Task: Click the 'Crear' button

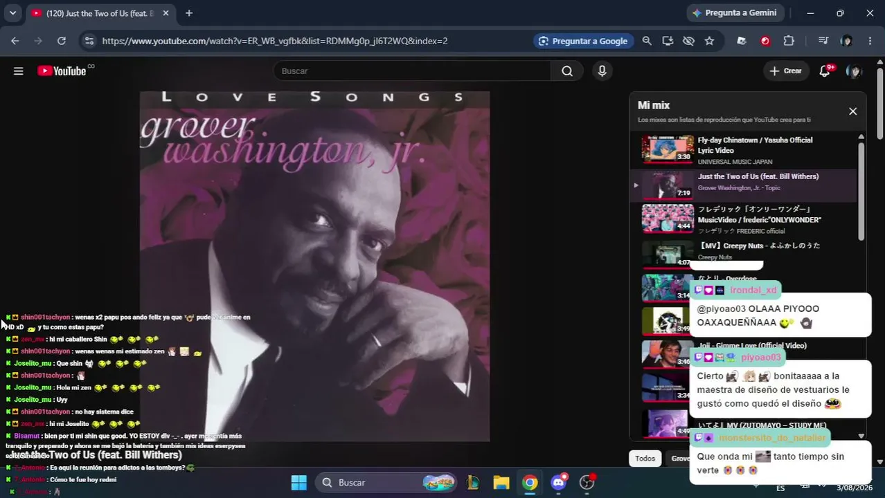Action: coord(785,71)
